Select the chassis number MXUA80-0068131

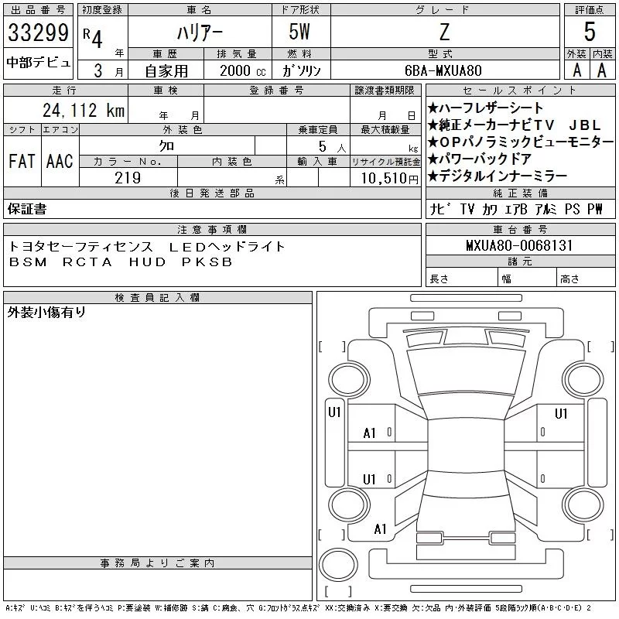519,245
